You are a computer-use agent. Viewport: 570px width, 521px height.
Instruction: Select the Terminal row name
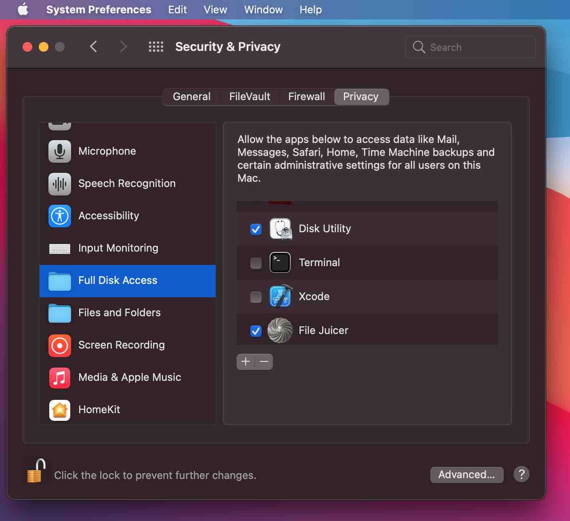pos(319,263)
